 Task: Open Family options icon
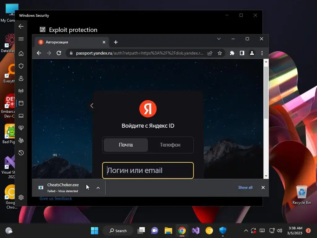pos(21,140)
